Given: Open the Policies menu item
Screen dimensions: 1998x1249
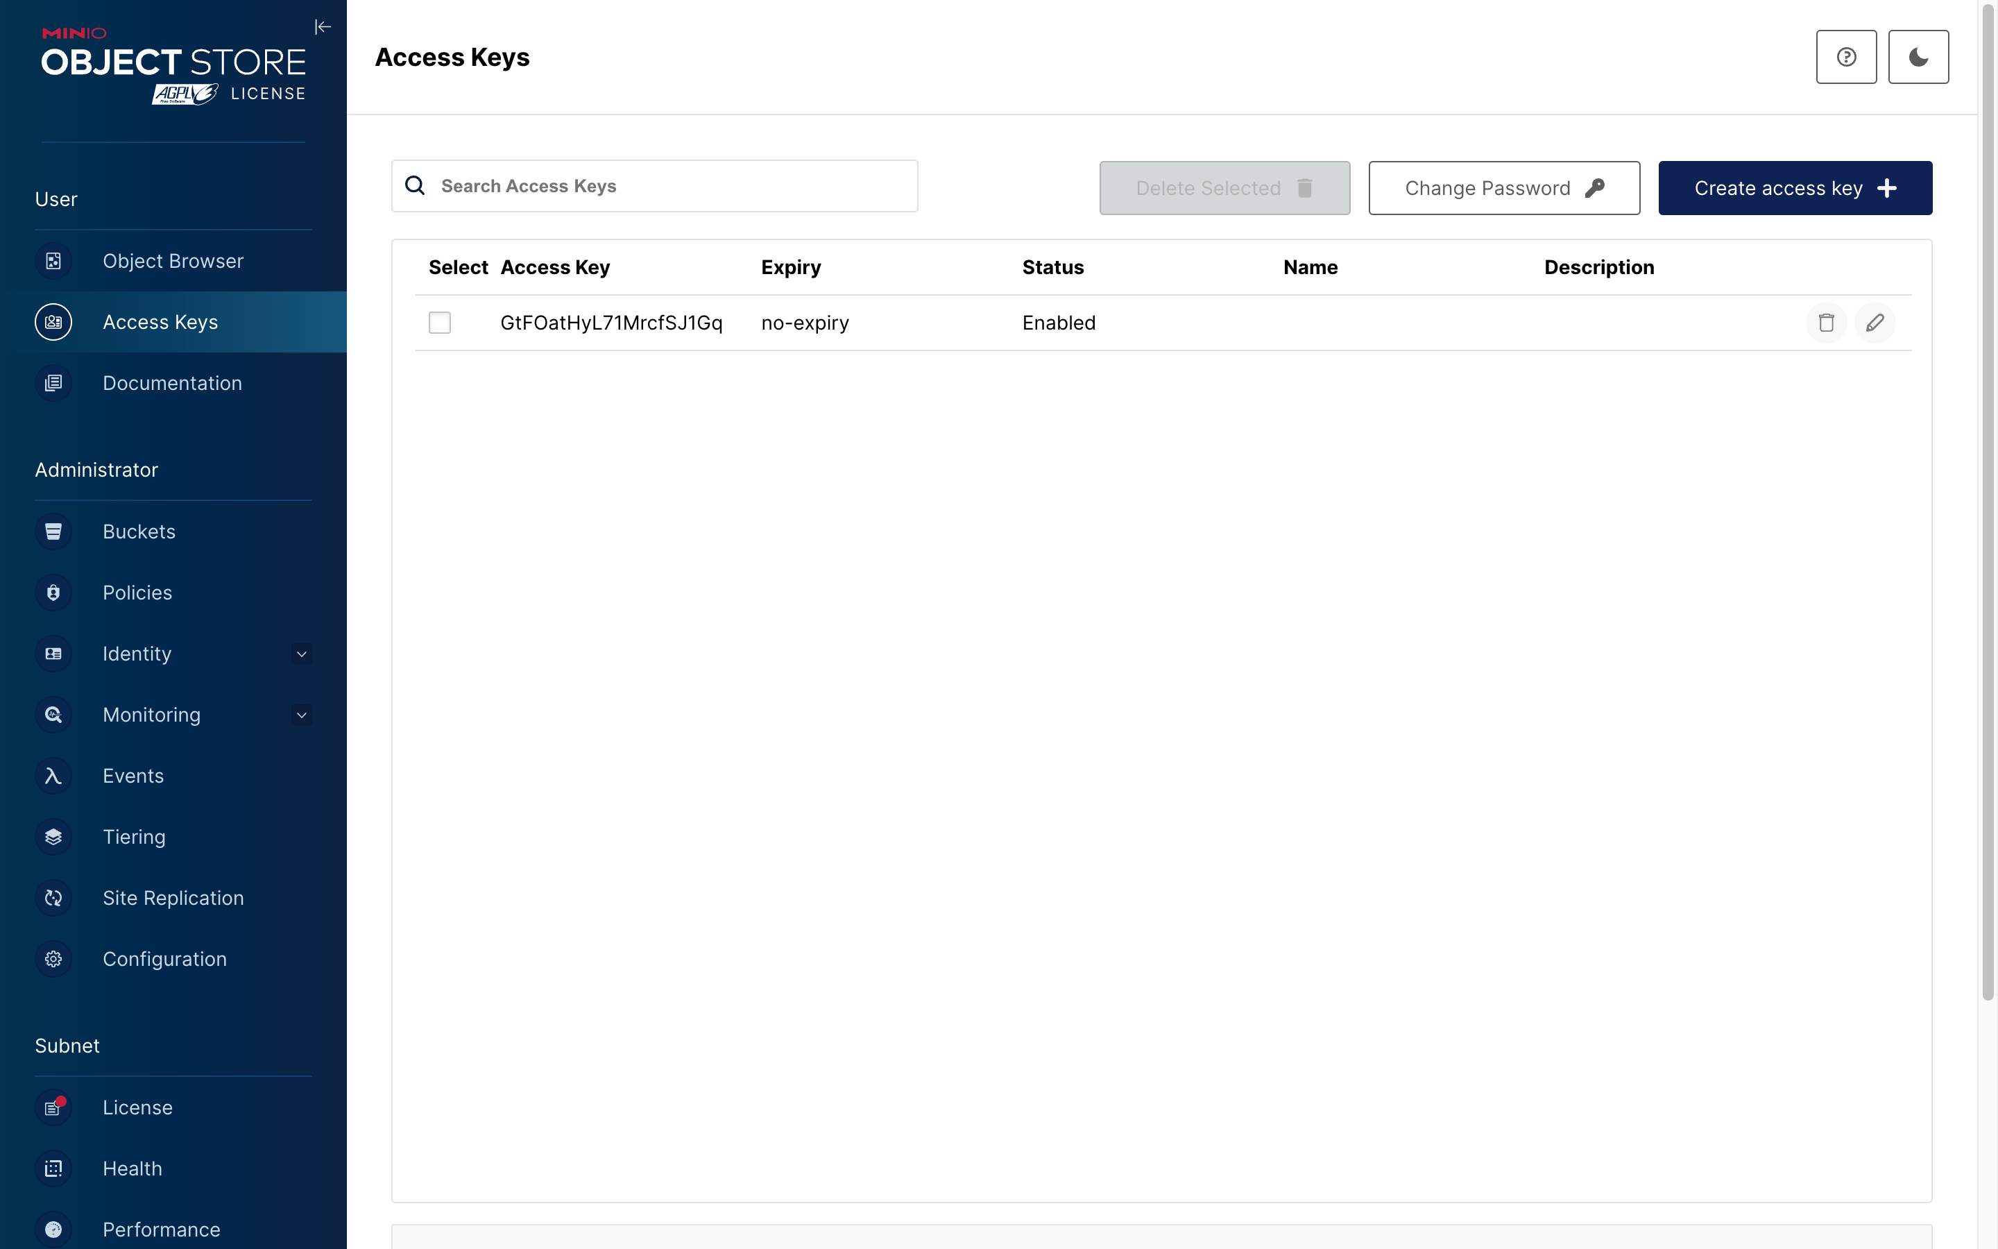Looking at the screenshot, I should click(x=137, y=593).
